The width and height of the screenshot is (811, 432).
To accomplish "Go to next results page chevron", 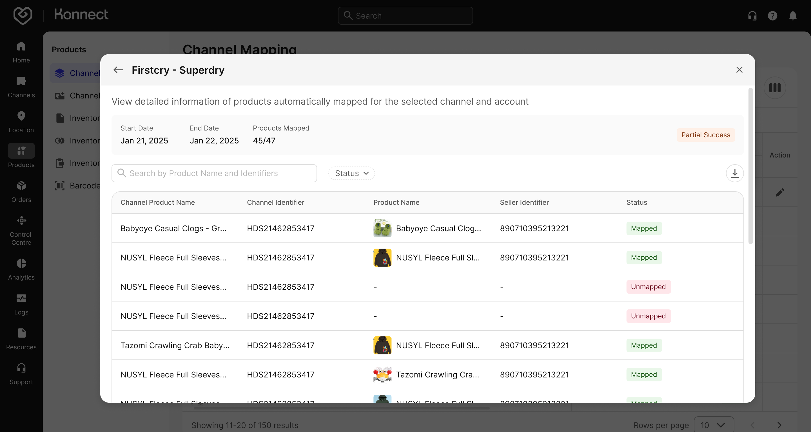I will pos(779,425).
